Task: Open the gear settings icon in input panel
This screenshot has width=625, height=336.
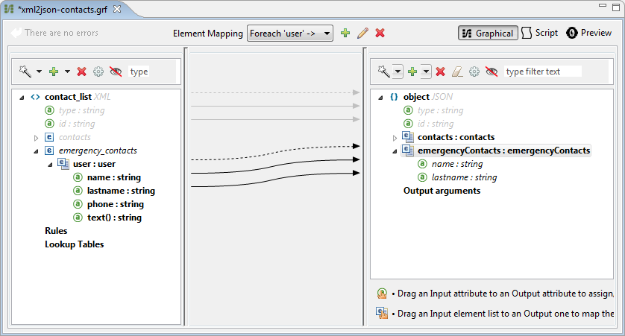Action: [98, 72]
